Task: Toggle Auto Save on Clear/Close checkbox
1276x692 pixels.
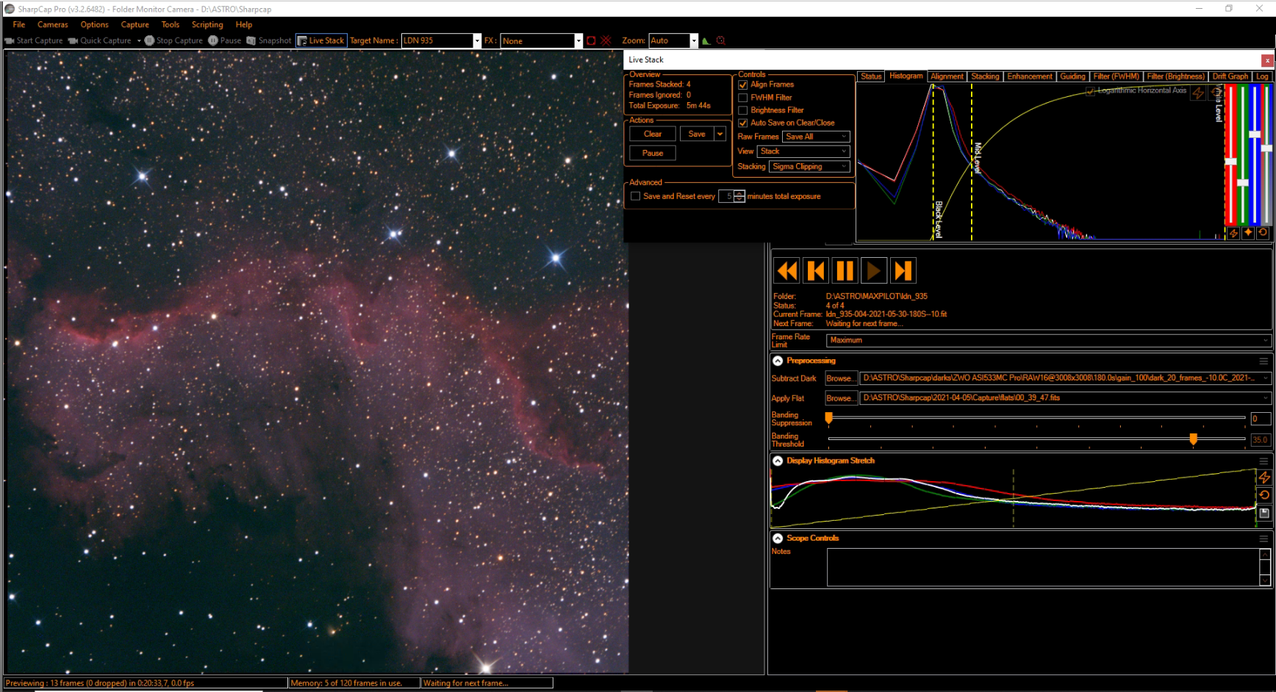Action: pos(742,123)
